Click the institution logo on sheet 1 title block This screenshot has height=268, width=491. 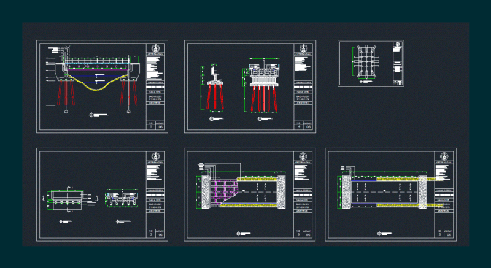(x=155, y=48)
